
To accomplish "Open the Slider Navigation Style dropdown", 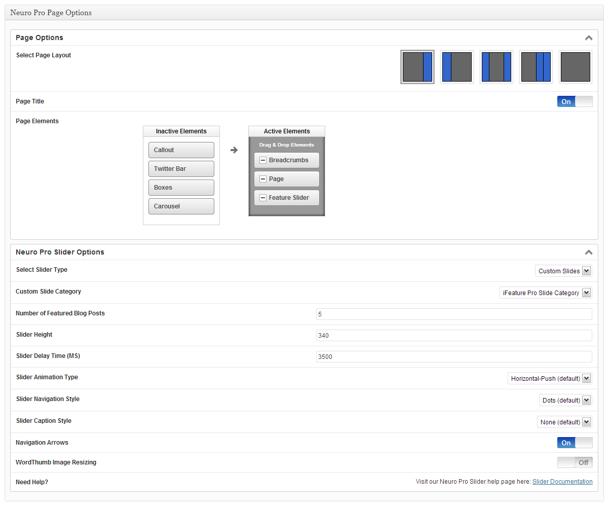I will tap(565, 400).
